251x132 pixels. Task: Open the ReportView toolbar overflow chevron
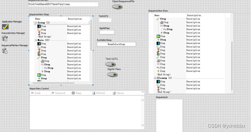(143, 92)
